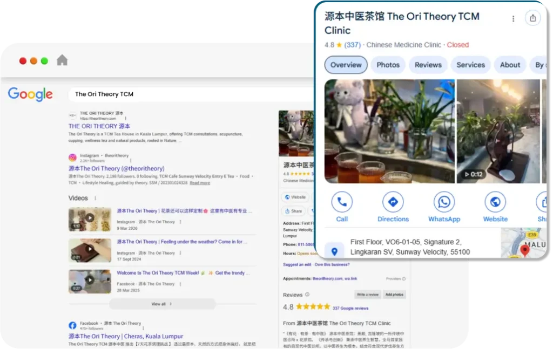Click the info icon beside Reviews heading
The height and width of the screenshot is (349, 553).
(x=307, y=295)
